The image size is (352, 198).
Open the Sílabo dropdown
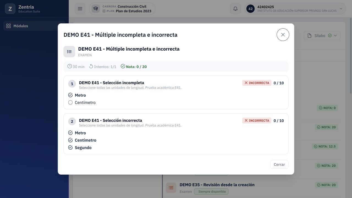[322, 35]
